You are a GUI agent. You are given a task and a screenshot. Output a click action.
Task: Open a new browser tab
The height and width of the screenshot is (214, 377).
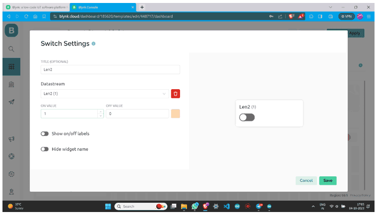point(142,7)
